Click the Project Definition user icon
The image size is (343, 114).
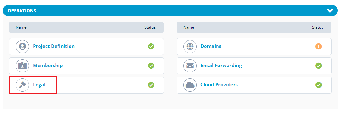click(22, 46)
